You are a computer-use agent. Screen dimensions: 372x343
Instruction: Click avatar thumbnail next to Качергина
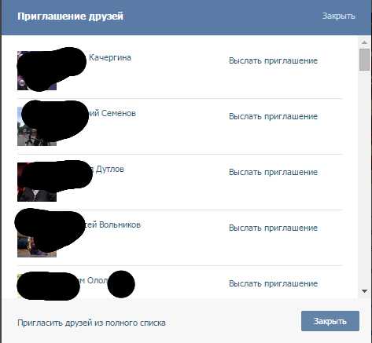coord(37,71)
